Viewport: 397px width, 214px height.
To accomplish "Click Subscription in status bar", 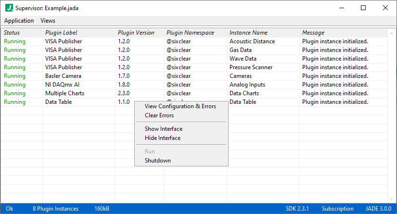I will click(337, 209).
